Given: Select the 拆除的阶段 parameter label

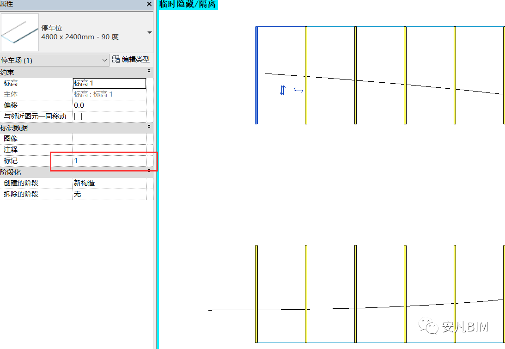Looking at the screenshot, I should click(x=21, y=194).
